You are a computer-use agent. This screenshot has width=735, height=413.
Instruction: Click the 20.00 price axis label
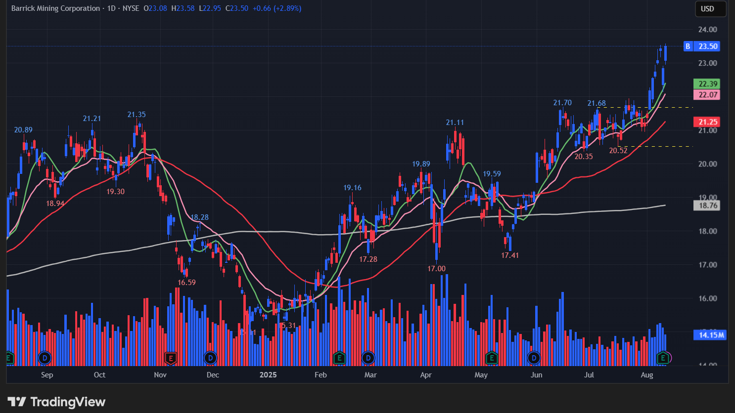tap(708, 164)
